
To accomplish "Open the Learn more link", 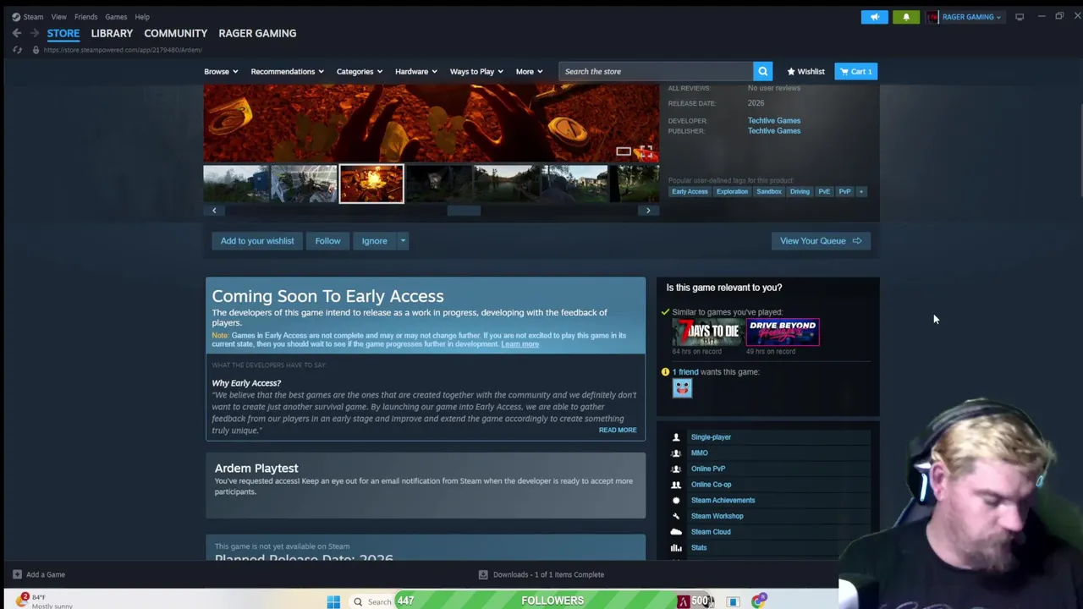I will coord(520,344).
